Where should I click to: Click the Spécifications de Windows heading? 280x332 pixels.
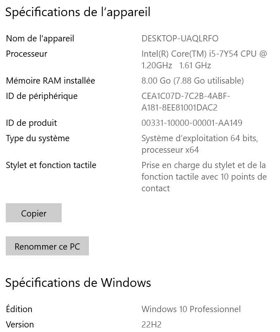pos(78,283)
